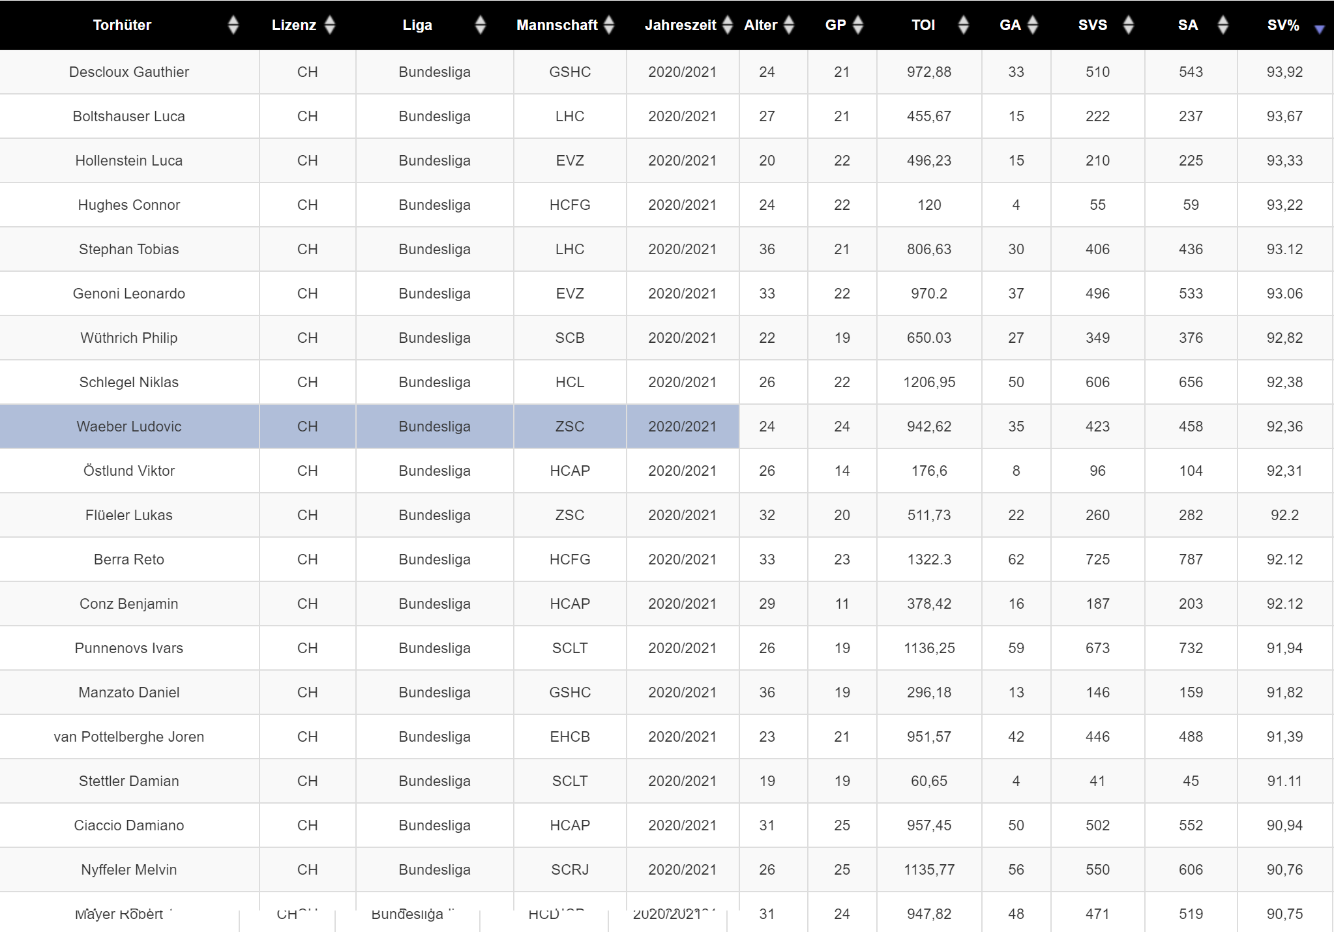Click sort arrows next to Lizenz
The width and height of the screenshot is (1334, 932).
pyautogui.click(x=330, y=25)
